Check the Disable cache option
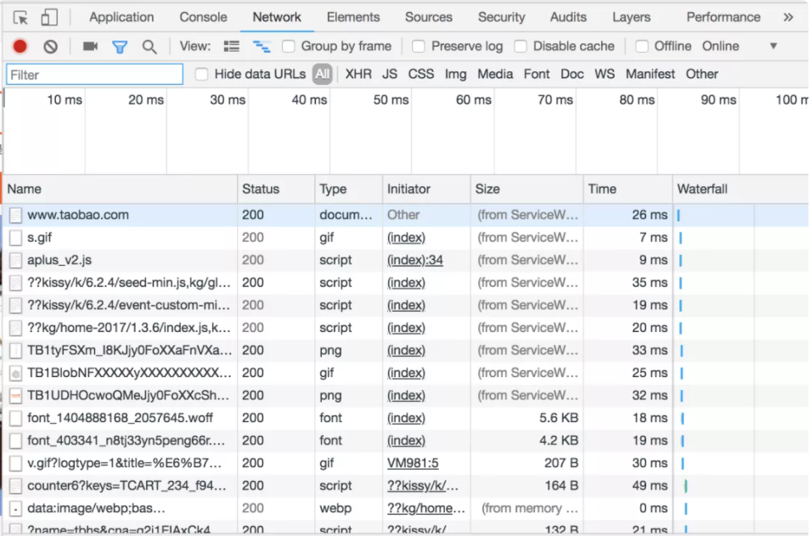Viewport: 811px width, 536px height. tap(521, 47)
